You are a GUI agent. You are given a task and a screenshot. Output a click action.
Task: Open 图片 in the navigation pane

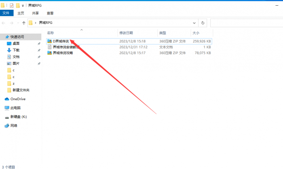(x=16, y=63)
